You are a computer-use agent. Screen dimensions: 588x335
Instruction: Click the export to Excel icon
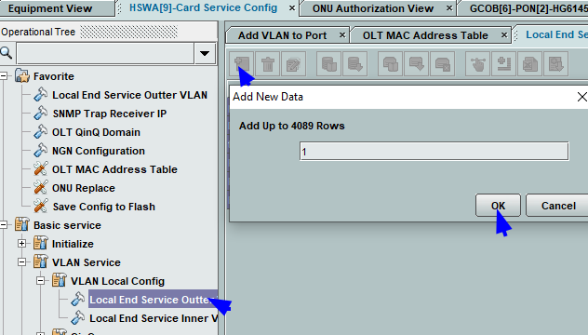tap(530, 64)
